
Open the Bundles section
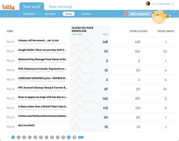click(50, 14)
